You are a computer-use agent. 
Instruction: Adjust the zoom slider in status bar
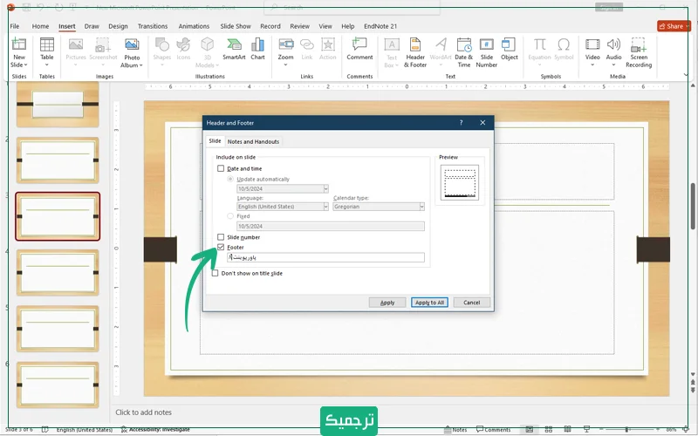coord(626,429)
